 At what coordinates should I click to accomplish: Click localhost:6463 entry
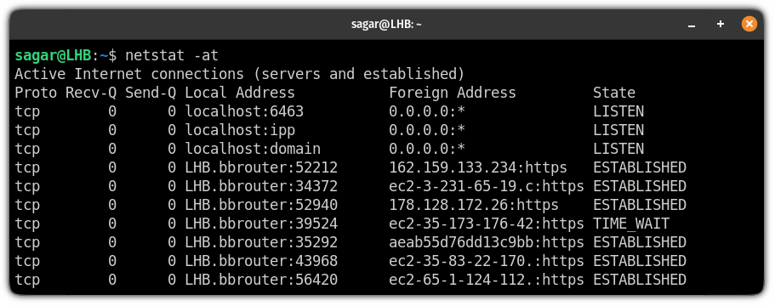pyautogui.click(x=244, y=111)
